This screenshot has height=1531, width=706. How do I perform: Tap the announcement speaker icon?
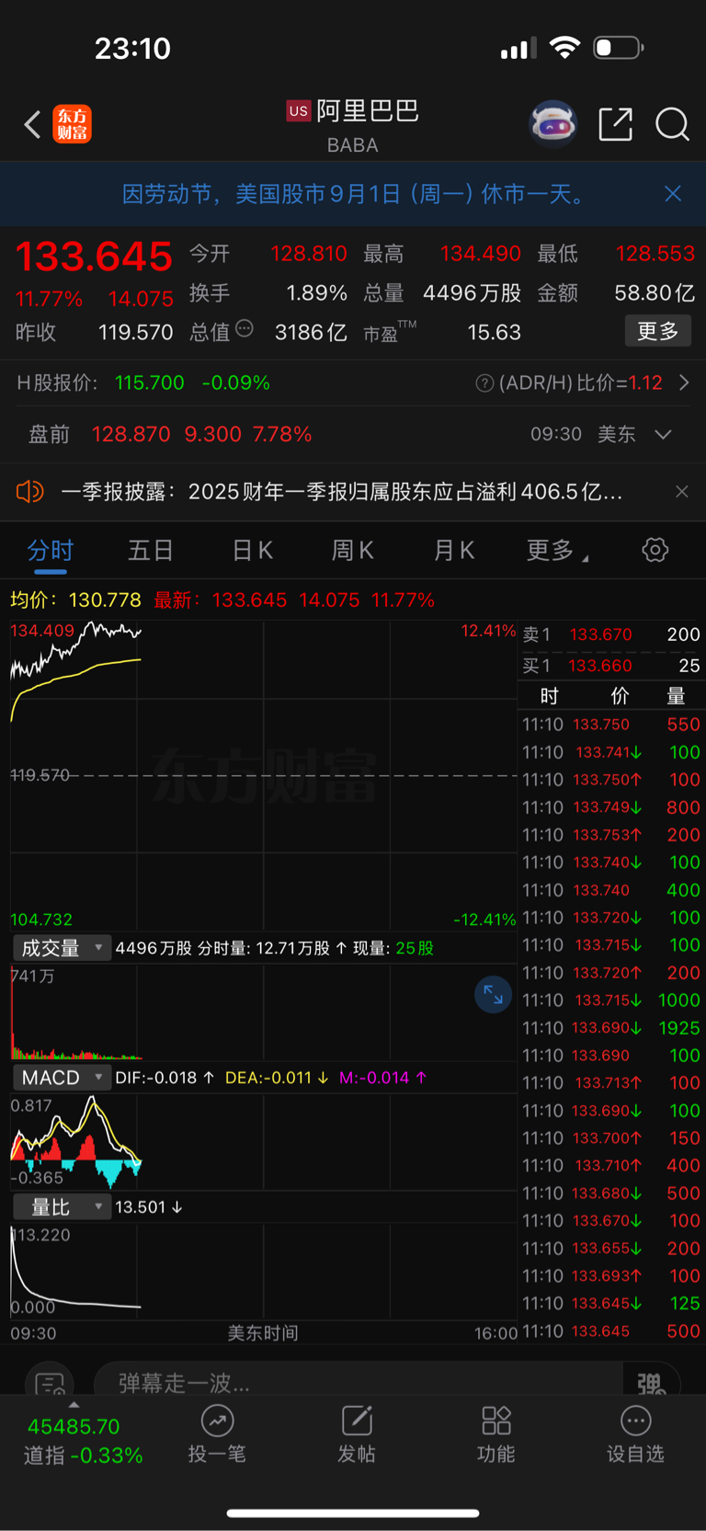(29, 492)
